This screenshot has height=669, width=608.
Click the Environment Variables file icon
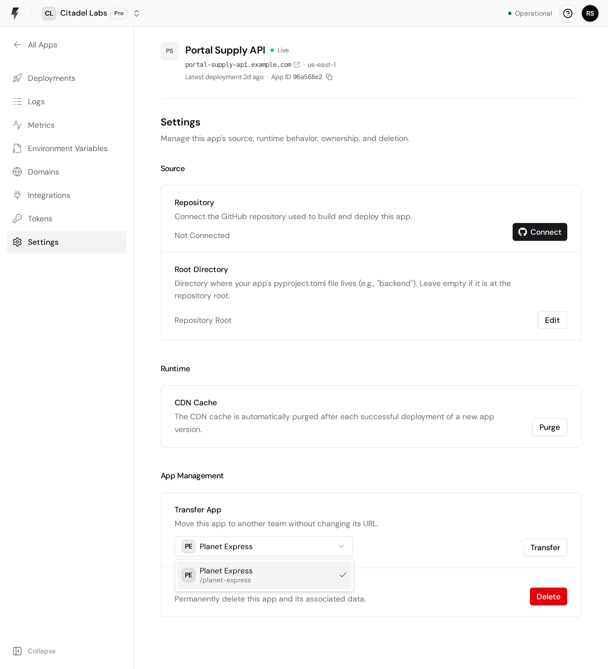17,148
